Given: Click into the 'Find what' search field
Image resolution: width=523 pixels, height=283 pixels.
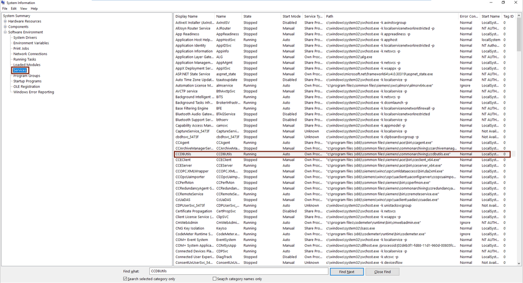Looking at the screenshot, I should click(239, 271).
